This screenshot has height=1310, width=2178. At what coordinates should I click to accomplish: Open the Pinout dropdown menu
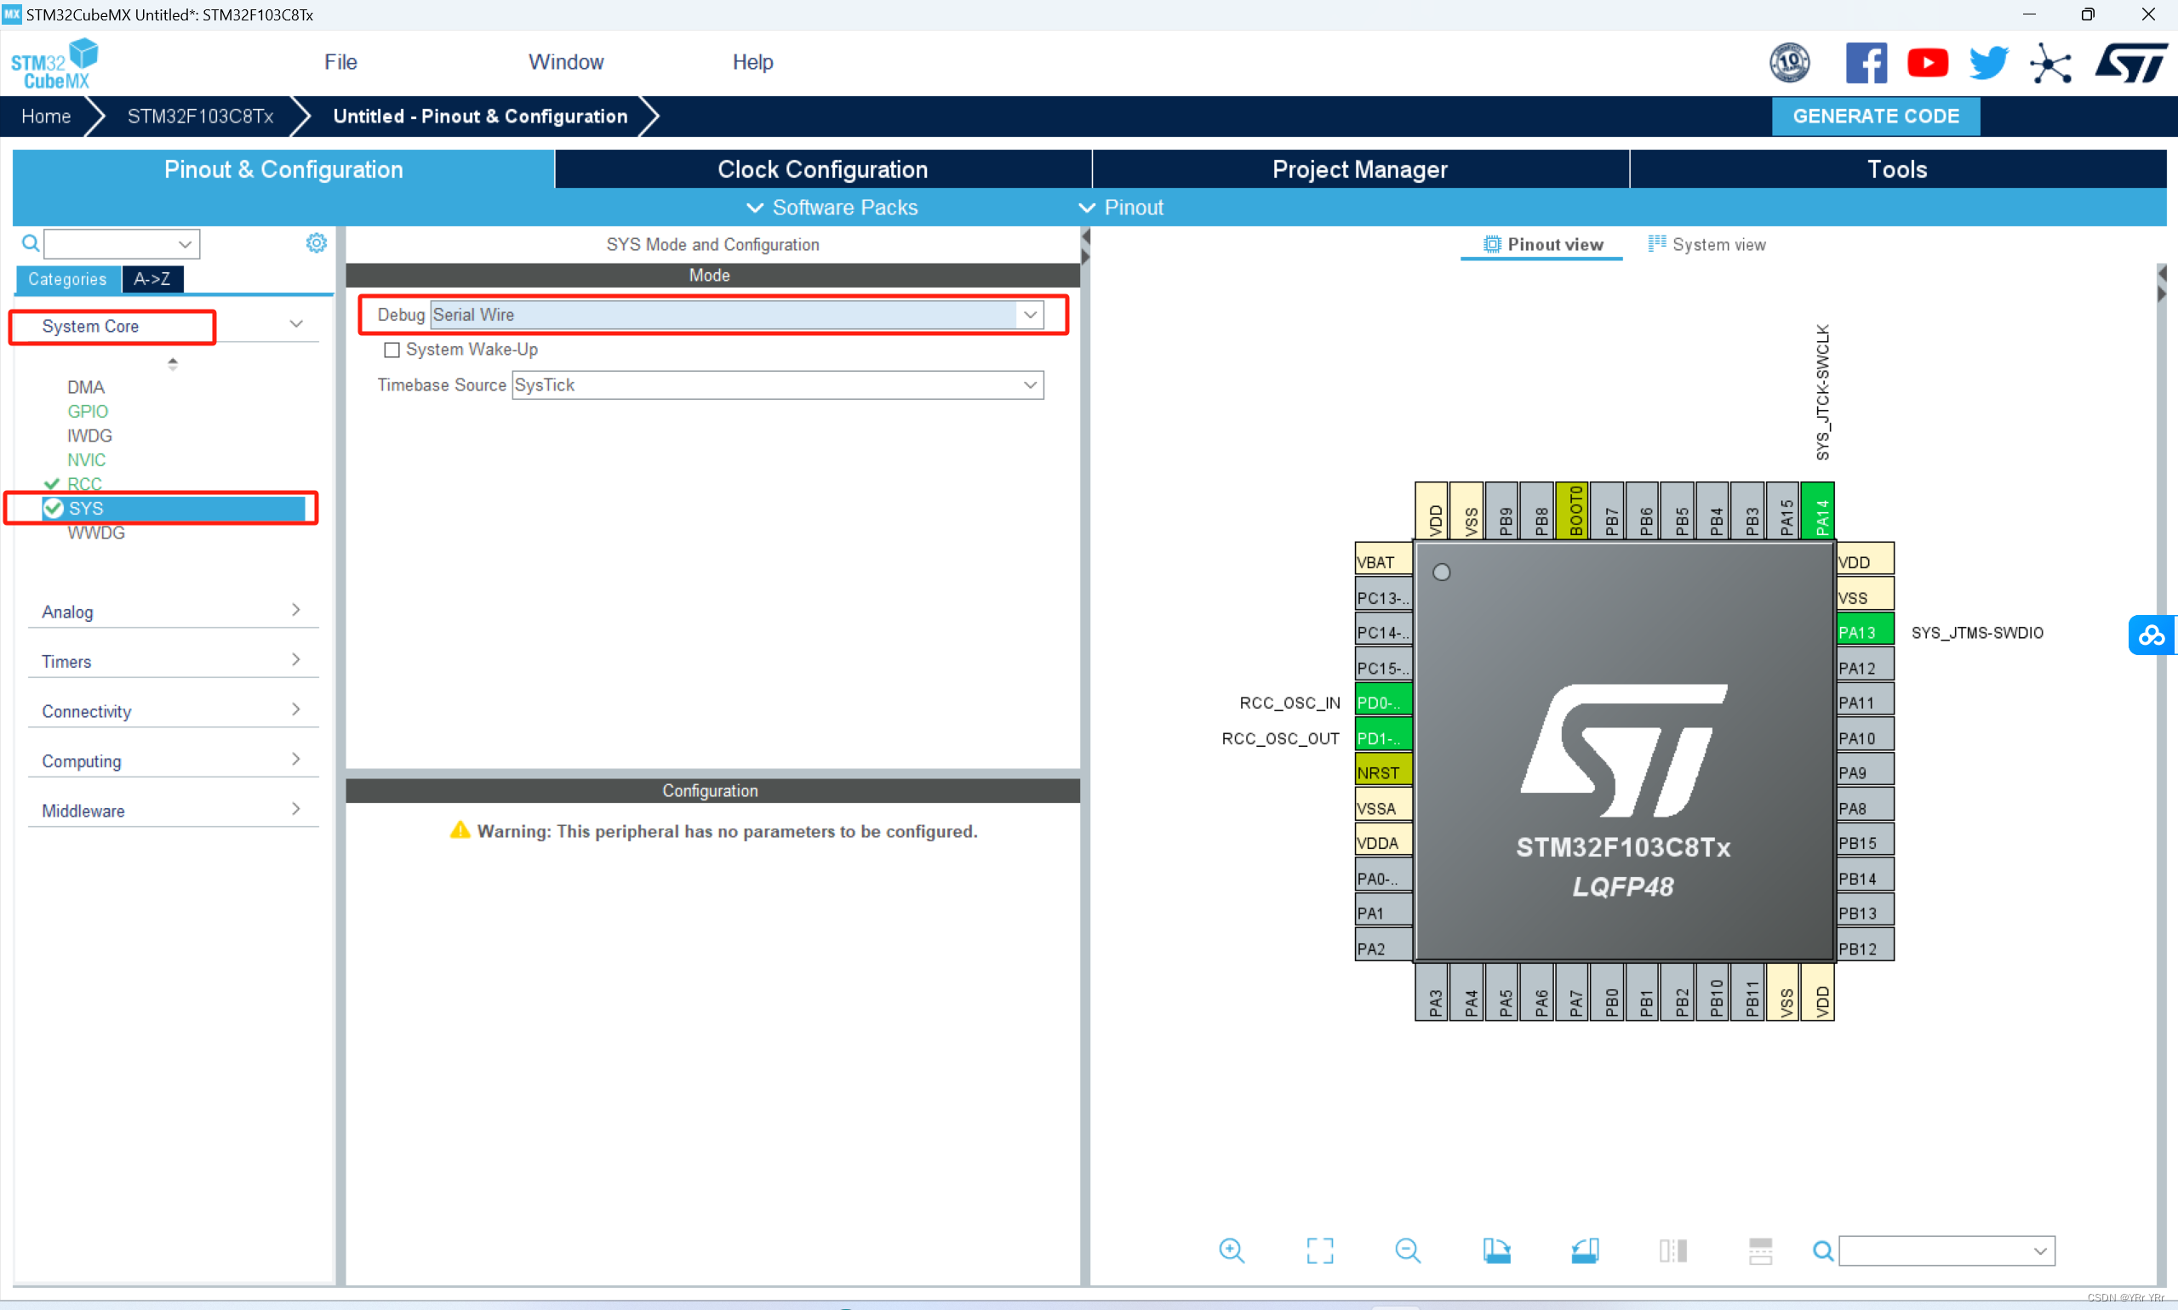pyautogui.click(x=1121, y=208)
